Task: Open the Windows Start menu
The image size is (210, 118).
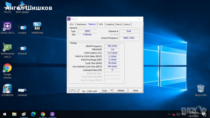Action: pos(4,114)
